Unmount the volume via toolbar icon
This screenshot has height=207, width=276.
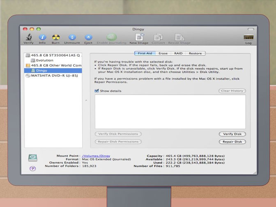click(72, 37)
